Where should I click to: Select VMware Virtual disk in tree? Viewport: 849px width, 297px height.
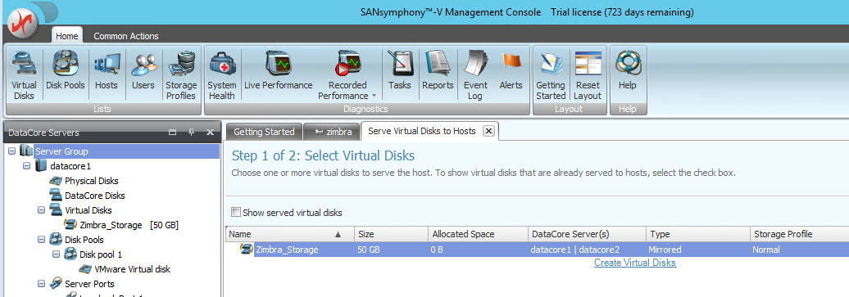pos(133,268)
